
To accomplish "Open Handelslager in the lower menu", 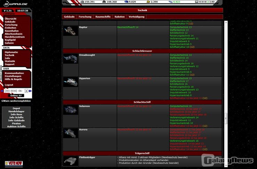I will [16, 112].
